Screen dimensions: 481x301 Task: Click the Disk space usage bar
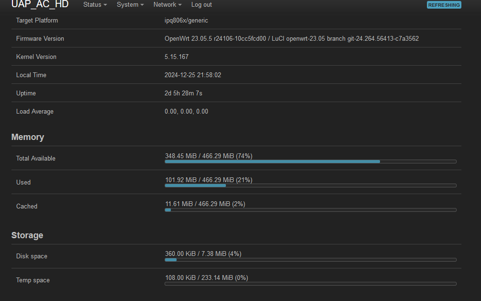[x=311, y=260]
